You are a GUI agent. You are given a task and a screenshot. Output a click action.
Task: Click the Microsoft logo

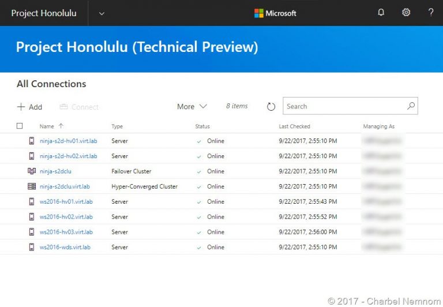[x=275, y=13]
